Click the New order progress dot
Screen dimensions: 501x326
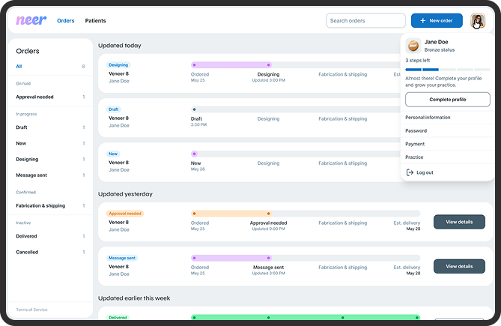194,154
